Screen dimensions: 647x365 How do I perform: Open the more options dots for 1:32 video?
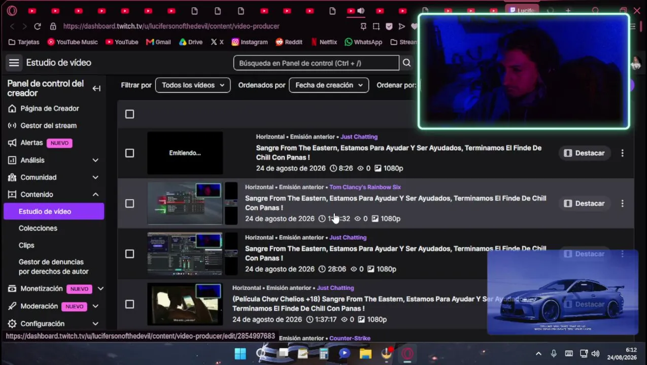tap(622, 203)
